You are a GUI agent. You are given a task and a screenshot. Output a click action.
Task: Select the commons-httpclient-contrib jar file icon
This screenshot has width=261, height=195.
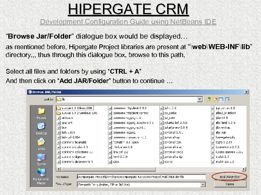(110, 113)
